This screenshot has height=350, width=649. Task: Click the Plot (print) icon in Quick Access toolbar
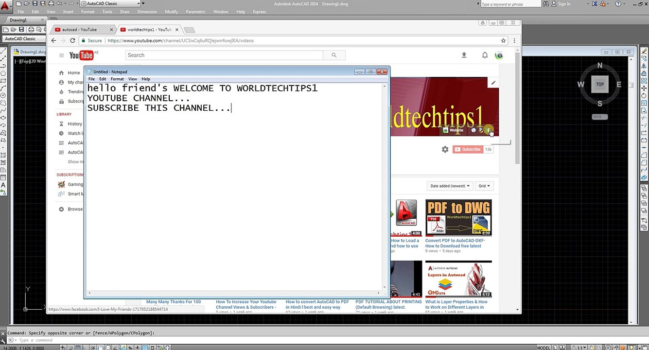tap(50, 3)
